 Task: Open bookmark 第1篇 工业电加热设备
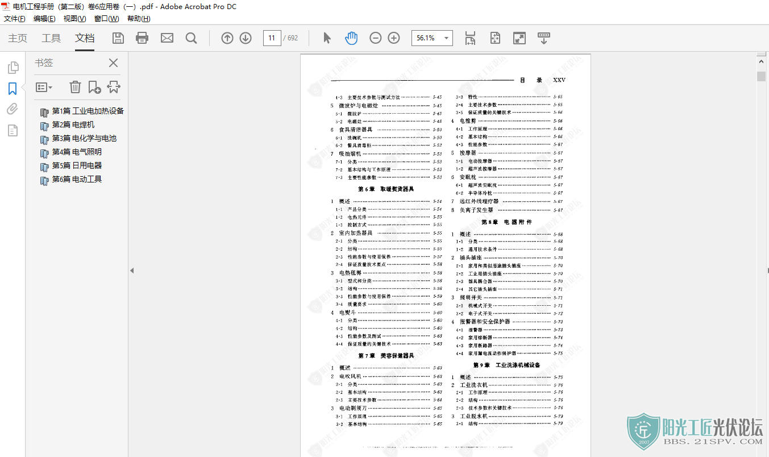(88, 111)
